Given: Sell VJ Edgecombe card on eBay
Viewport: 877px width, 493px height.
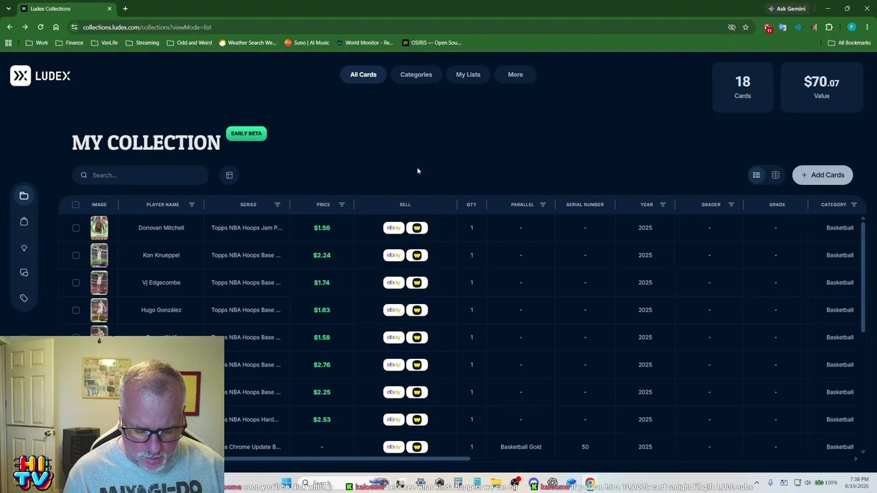Looking at the screenshot, I should 394,283.
